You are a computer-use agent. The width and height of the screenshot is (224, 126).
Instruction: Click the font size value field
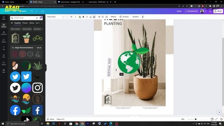pos(71,17)
